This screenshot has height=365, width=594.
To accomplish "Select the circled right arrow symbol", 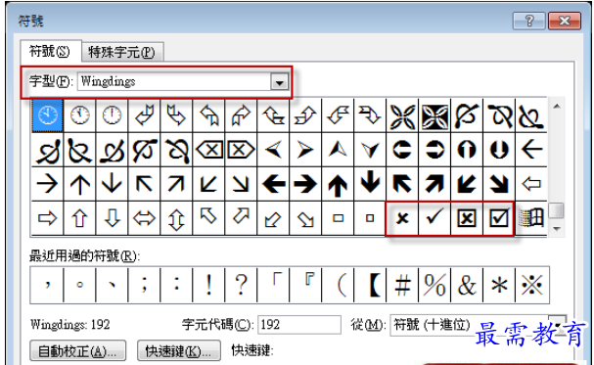I will (x=434, y=150).
